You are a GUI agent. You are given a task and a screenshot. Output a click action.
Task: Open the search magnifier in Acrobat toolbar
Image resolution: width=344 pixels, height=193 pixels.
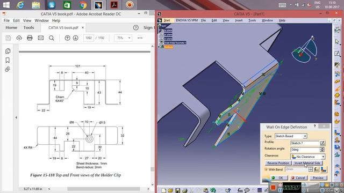(x=52, y=38)
